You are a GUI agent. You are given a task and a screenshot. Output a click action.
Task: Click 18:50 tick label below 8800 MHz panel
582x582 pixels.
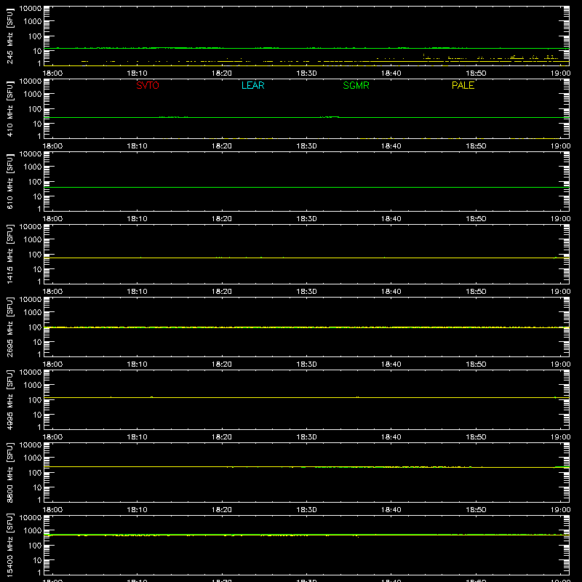[x=476, y=510]
